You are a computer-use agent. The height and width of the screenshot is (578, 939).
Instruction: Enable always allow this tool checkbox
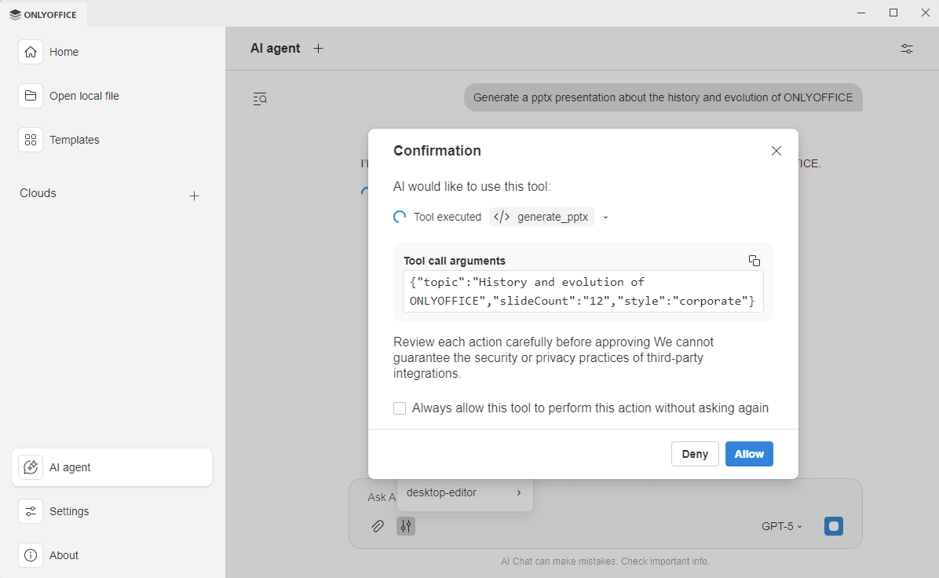[x=400, y=408]
